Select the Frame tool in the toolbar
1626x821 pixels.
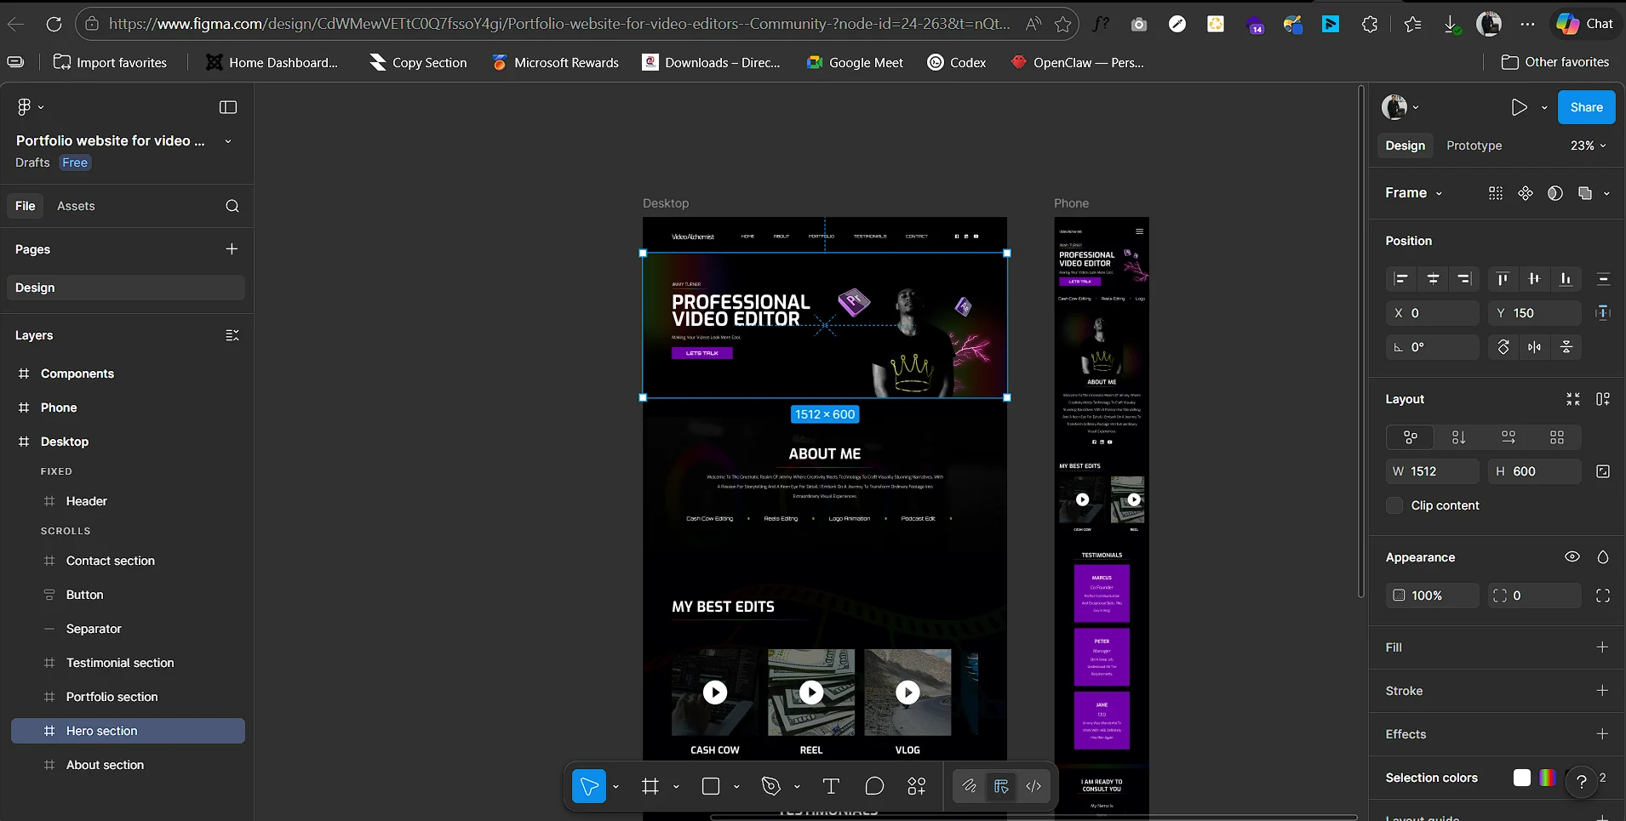651,786
